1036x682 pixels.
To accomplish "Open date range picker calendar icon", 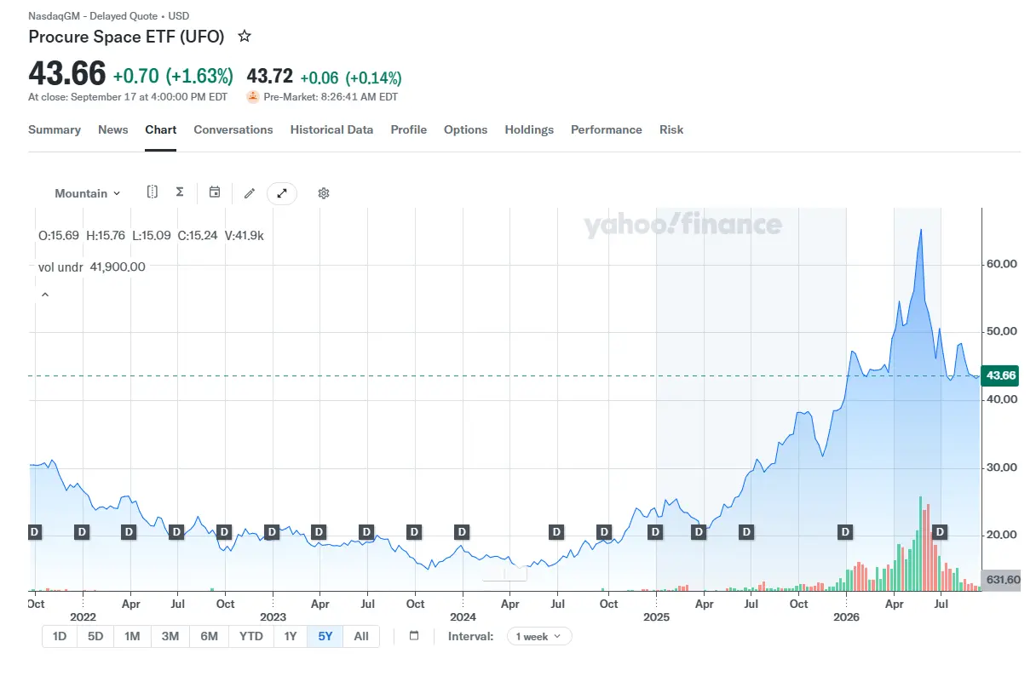I will (414, 636).
